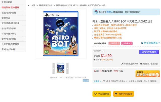161x102 pixels.
Task: Click the 預約門市取貨 store pickup button
Action: click(123, 94)
